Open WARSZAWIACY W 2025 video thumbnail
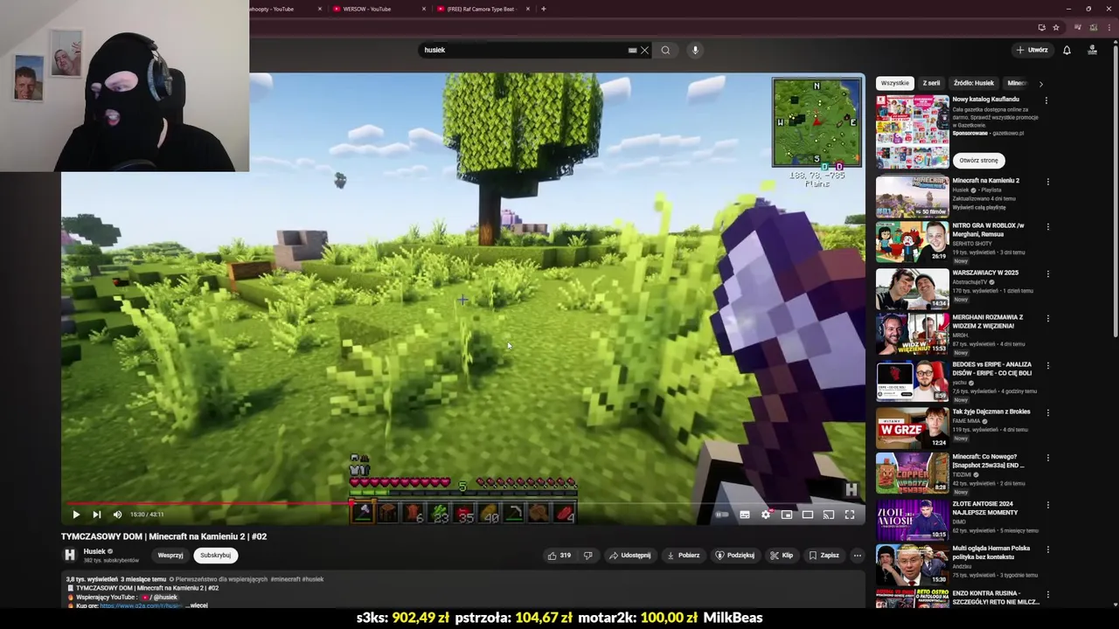 pyautogui.click(x=912, y=289)
